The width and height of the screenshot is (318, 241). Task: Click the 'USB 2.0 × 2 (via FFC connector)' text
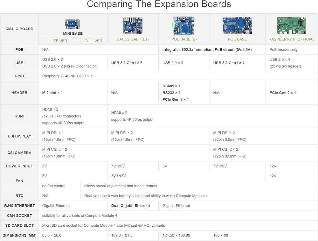pyautogui.click(x=70, y=66)
